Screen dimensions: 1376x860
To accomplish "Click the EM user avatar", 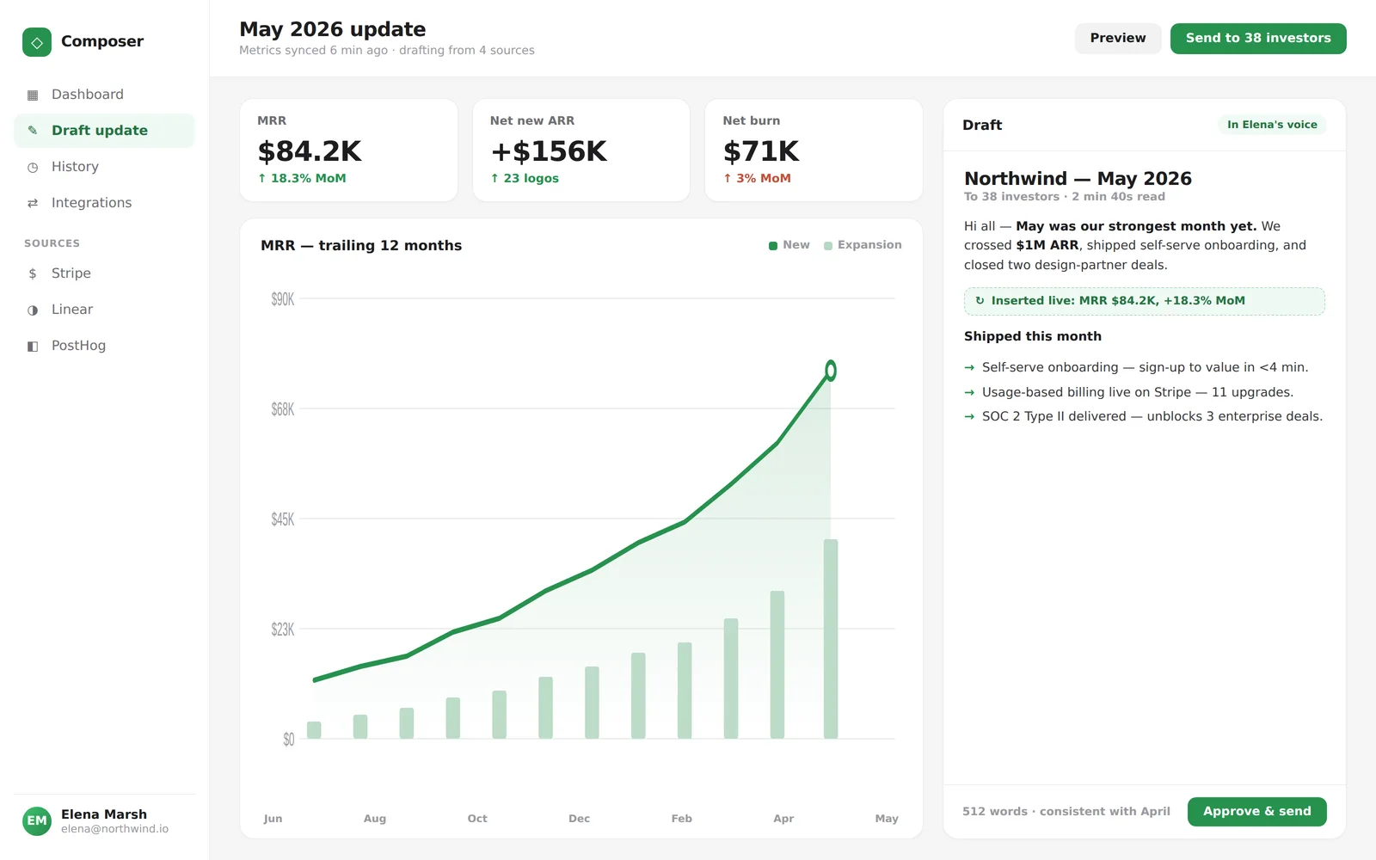I will tap(37, 821).
